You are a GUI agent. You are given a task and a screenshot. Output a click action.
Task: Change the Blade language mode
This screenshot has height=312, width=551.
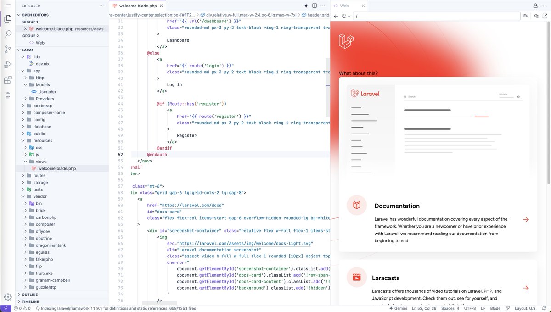495,308
